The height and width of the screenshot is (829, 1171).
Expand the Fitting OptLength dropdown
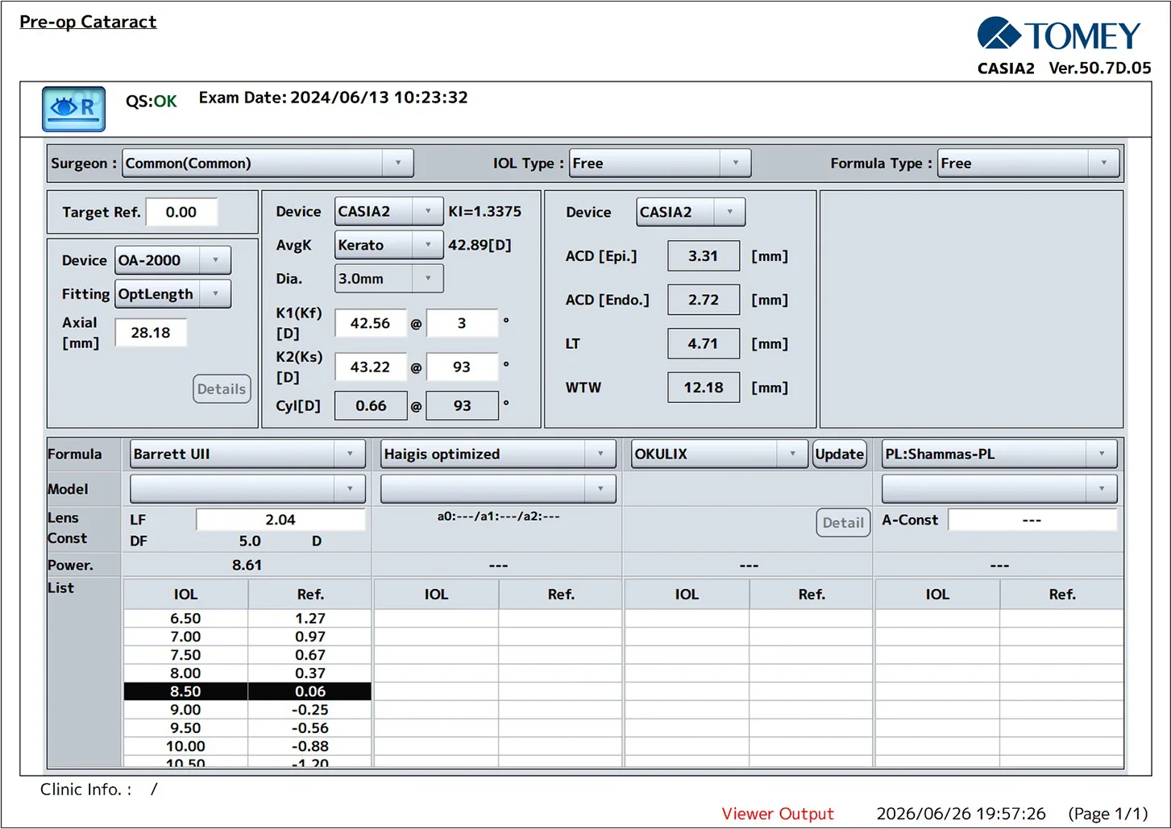pos(173,294)
